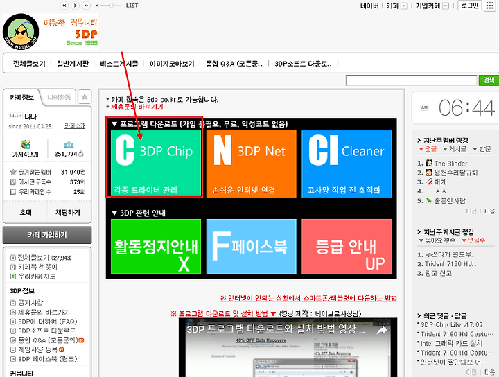Viewport: 499px width, 377px height.
Task: Click the 페이스북 tile
Action: click(x=251, y=247)
